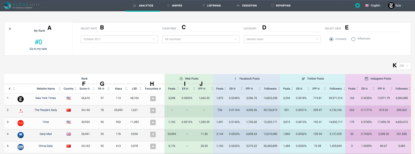415x154 pixels.
Task: Switch to the Execution tab
Action: coord(247,5)
